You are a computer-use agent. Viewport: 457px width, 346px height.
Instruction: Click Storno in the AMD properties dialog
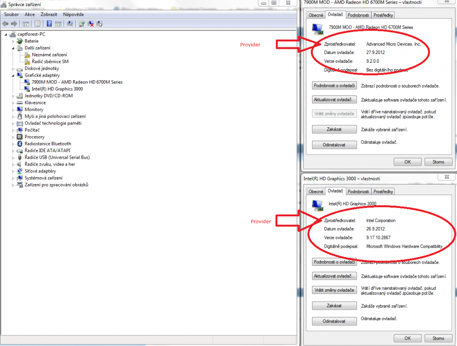439,162
